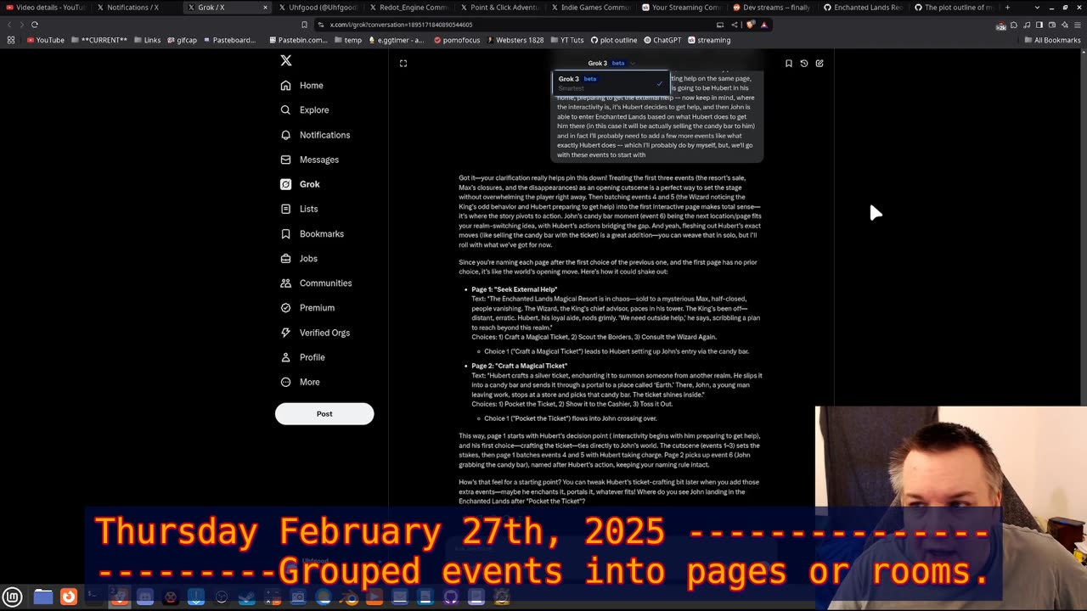This screenshot has width=1087, height=611.
Task: Toggle Grok focus mode expand icon
Action: [403, 63]
